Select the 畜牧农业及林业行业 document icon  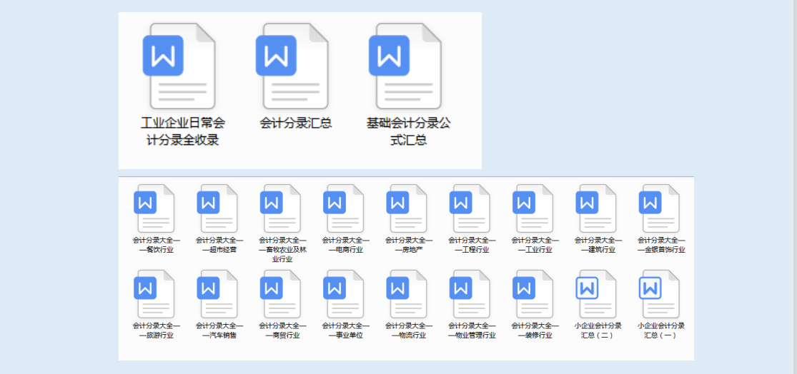pos(281,208)
